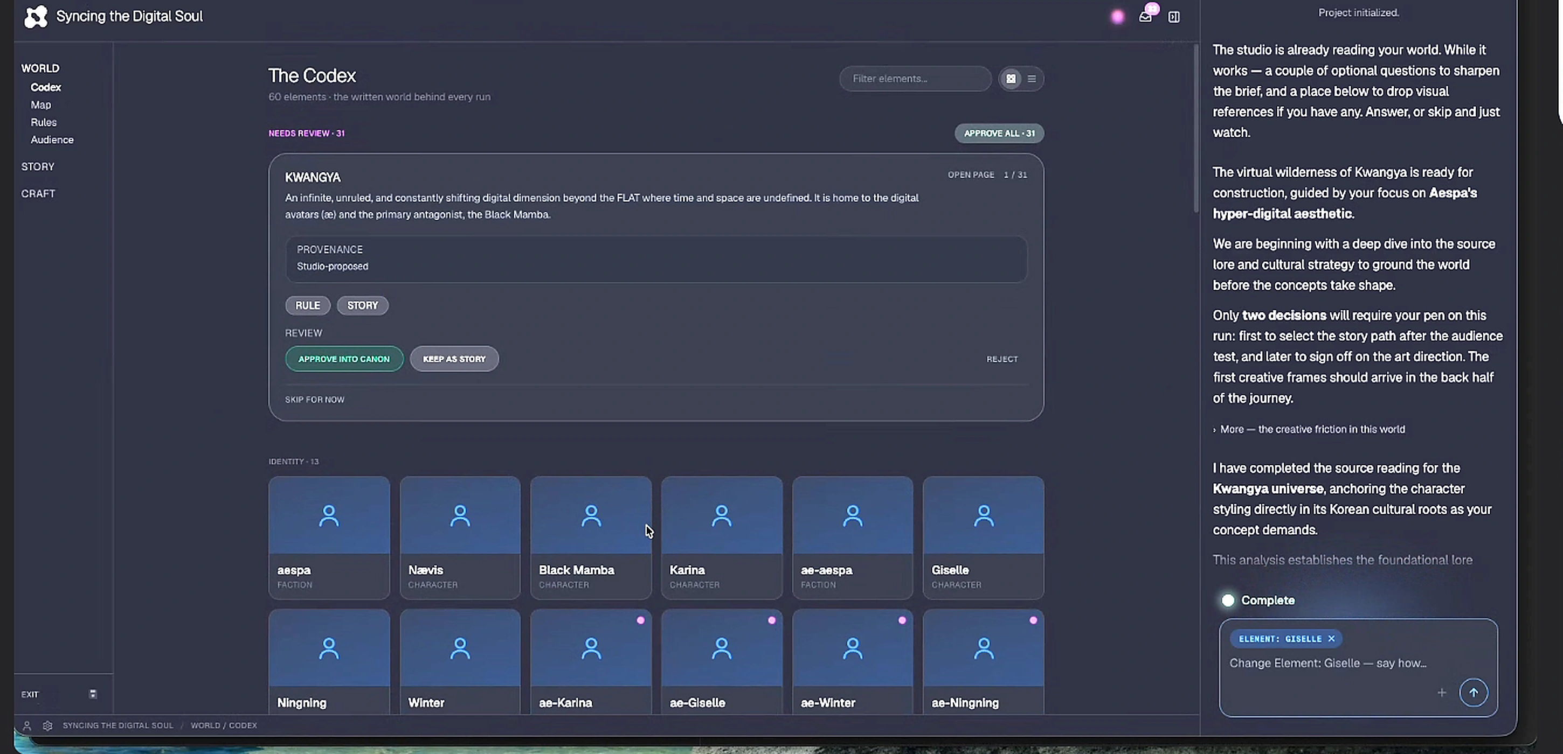Viewport: 1563px width, 754px height.
Task: Click Approve All 31 button
Action: (999, 134)
